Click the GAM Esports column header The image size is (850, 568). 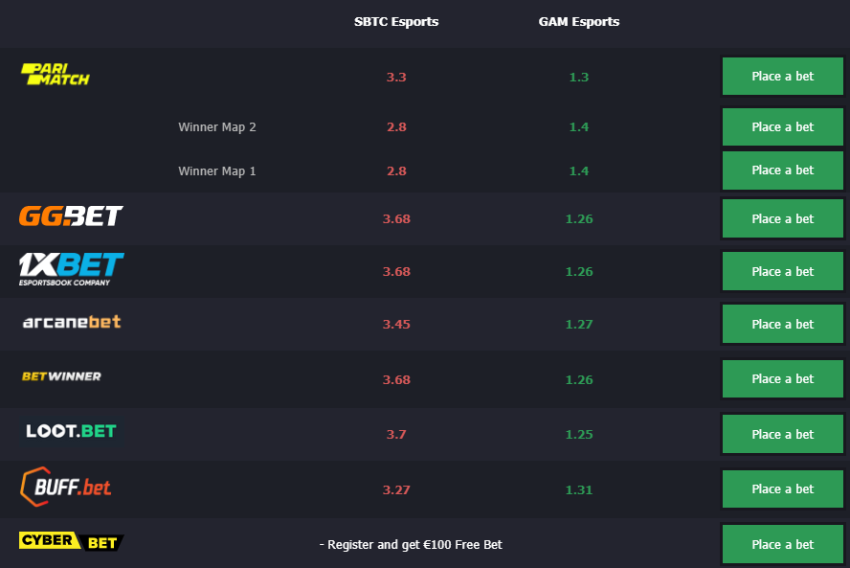[x=579, y=22]
